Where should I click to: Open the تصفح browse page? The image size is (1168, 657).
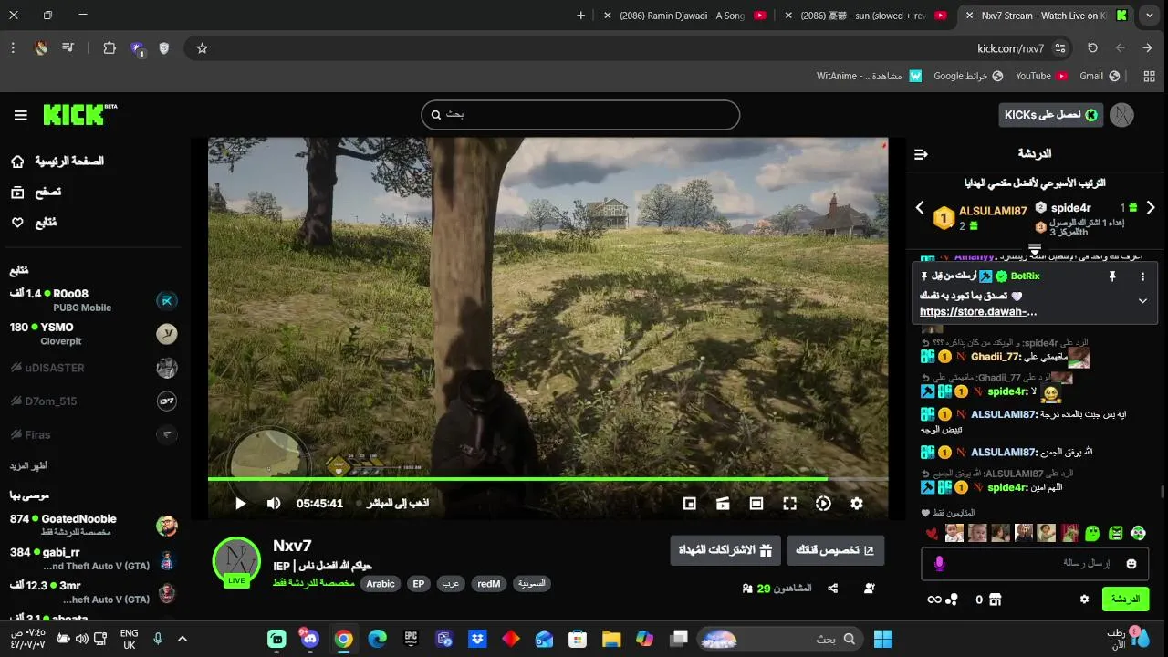tap(36, 192)
